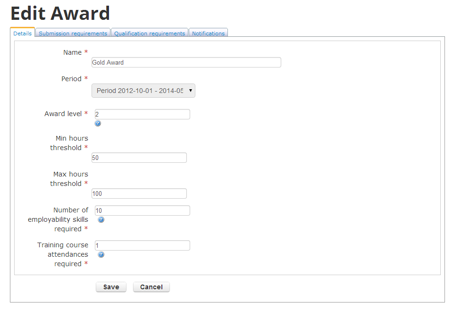
Task: Click the Cancel button
Action: (x=151, y=287)
